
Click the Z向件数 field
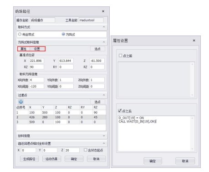[x=97, y=80]
